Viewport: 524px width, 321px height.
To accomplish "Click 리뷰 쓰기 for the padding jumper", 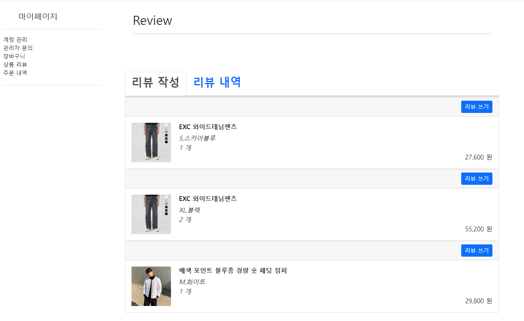I will click(x=477, y=250).
